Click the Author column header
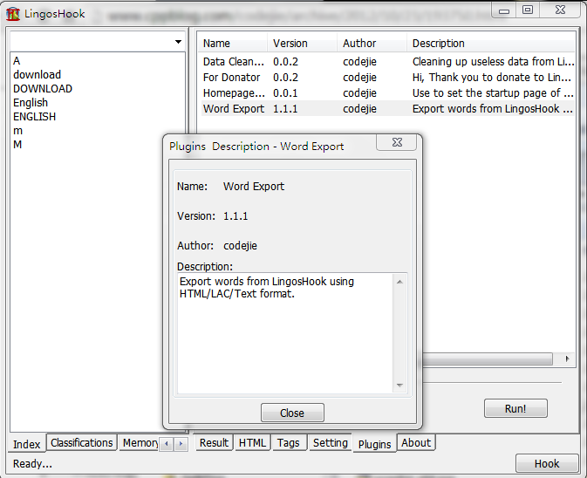587x478 pixels. tap(372, 44)
